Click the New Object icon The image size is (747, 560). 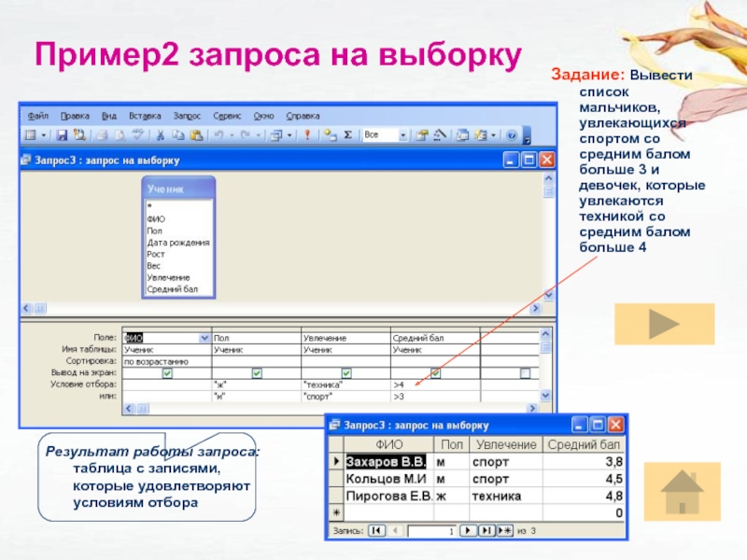pyautogui.click(x=481, y=135)
